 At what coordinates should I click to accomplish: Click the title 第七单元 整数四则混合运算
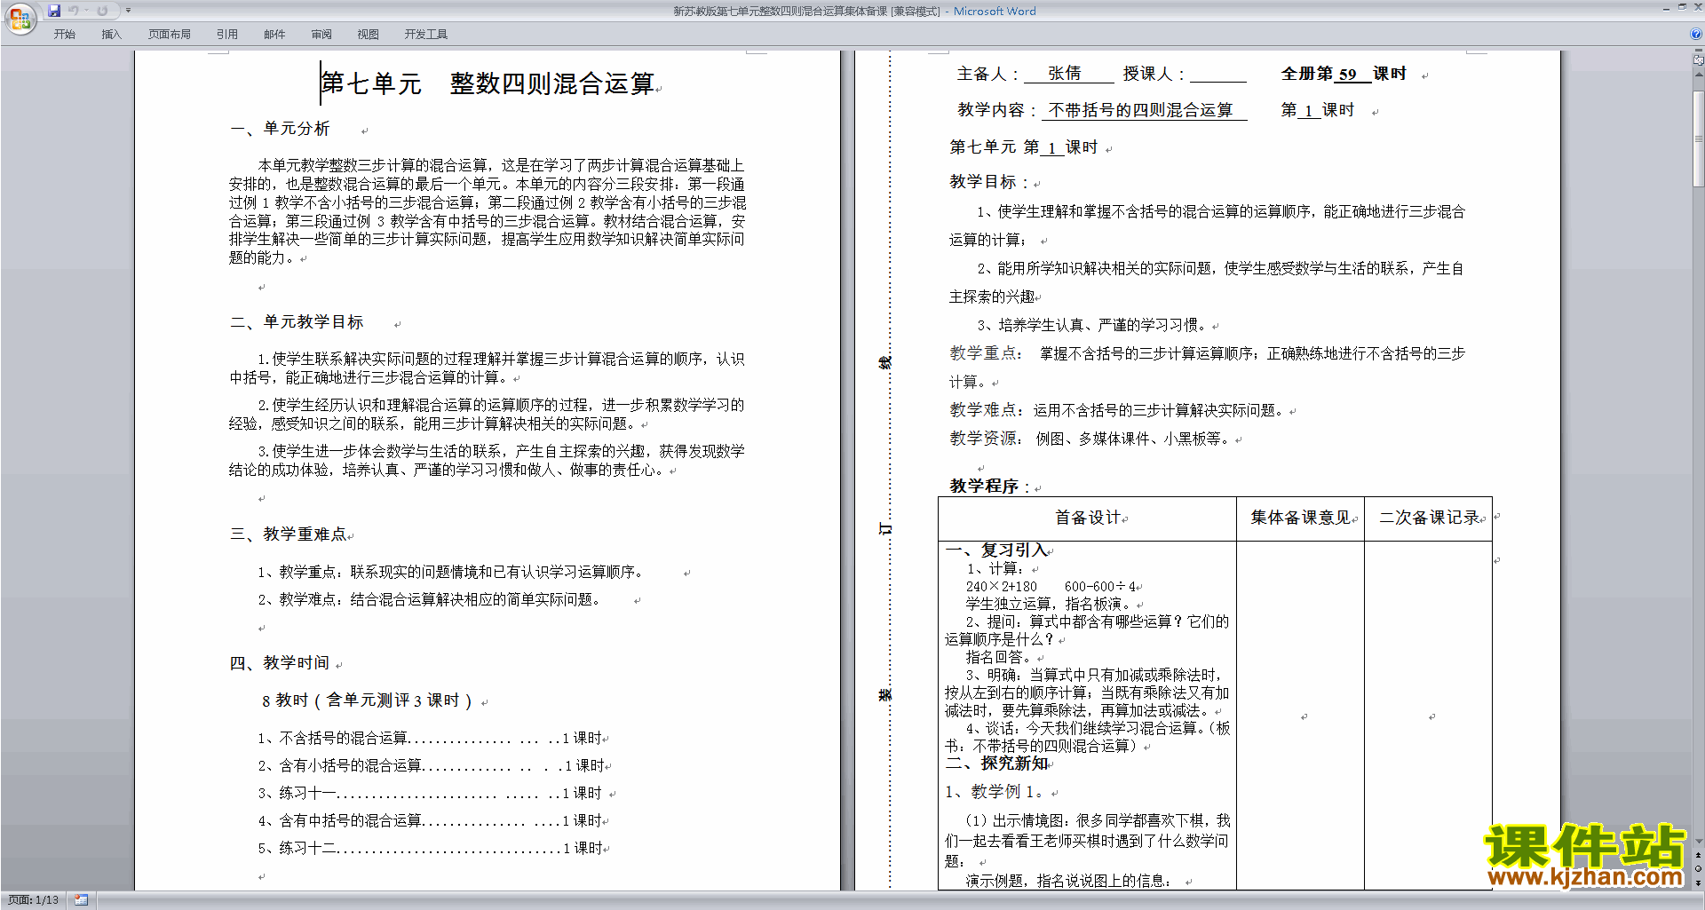pyautogui.click(x=488, y=83)
